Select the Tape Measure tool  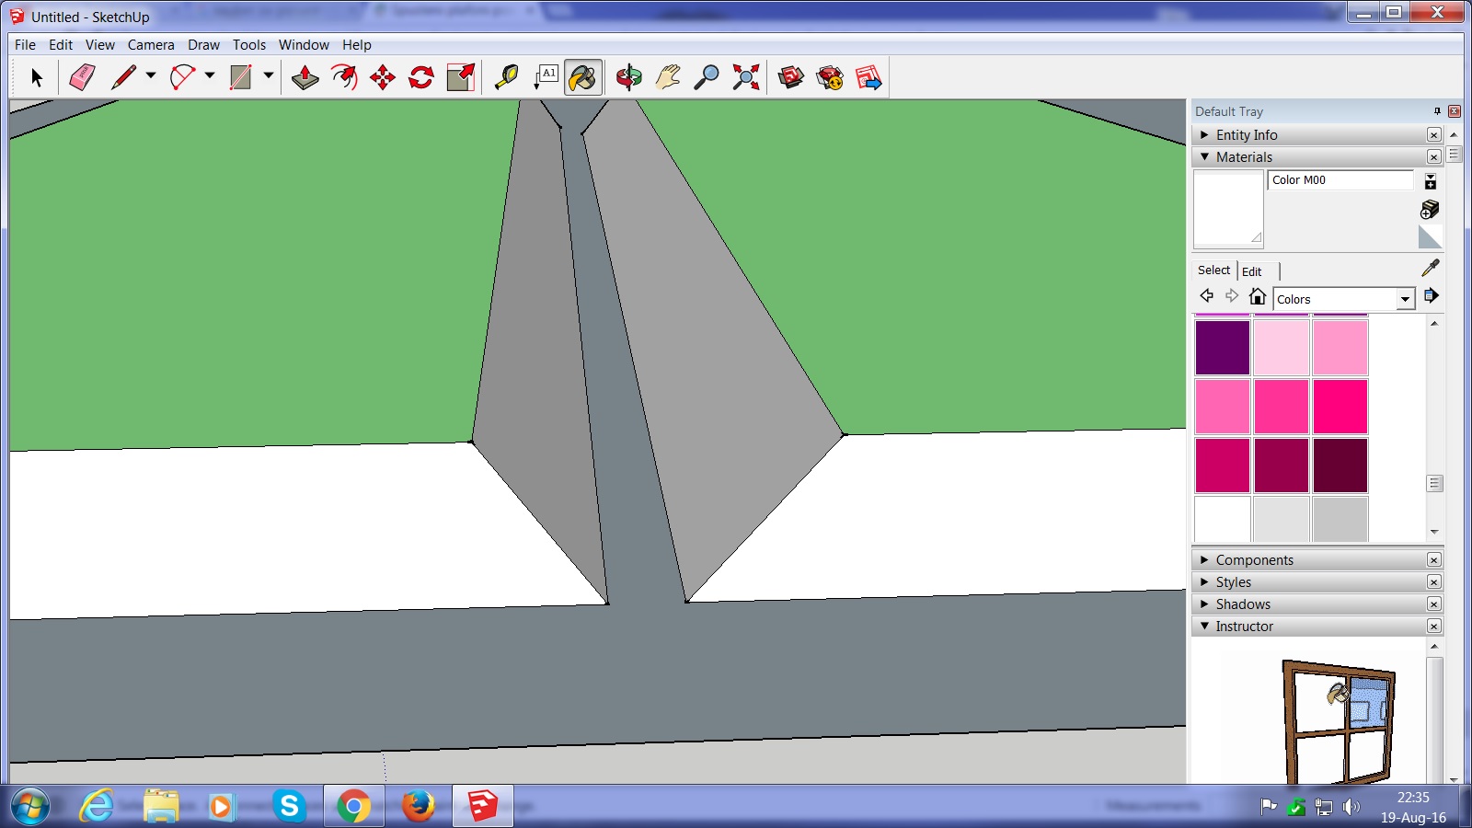tap(505, 77)
